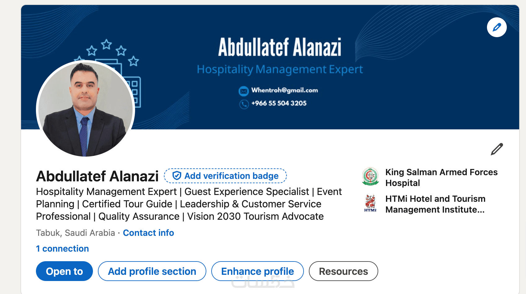Click the Whentroh@gmail.com email in banner
The image size is (526, 294).
[284, 90]
